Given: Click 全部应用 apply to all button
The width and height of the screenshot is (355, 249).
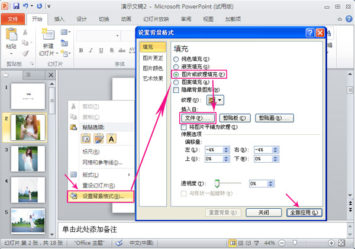Looking at the screenshot, I should [x=304, y=212].
